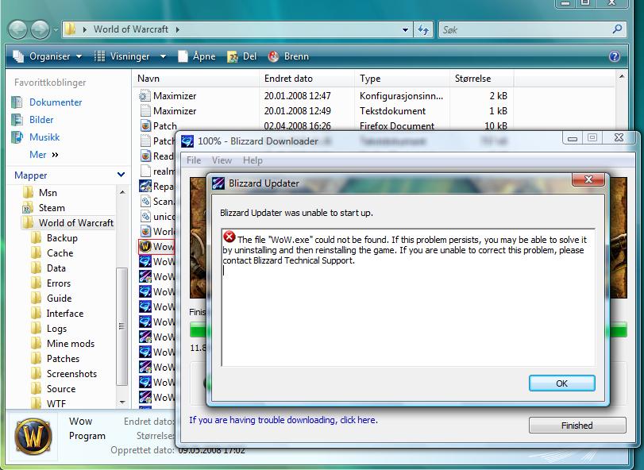The width and height of the screenshot is (644, 470).
Task: Open the Help menu in Blizzard Downloader
Action: tap(253, 160)
